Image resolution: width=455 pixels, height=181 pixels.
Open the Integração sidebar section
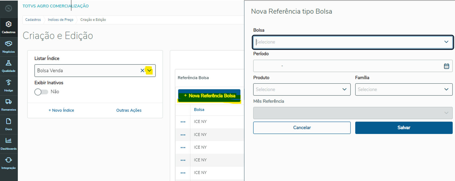coord(9,163)
